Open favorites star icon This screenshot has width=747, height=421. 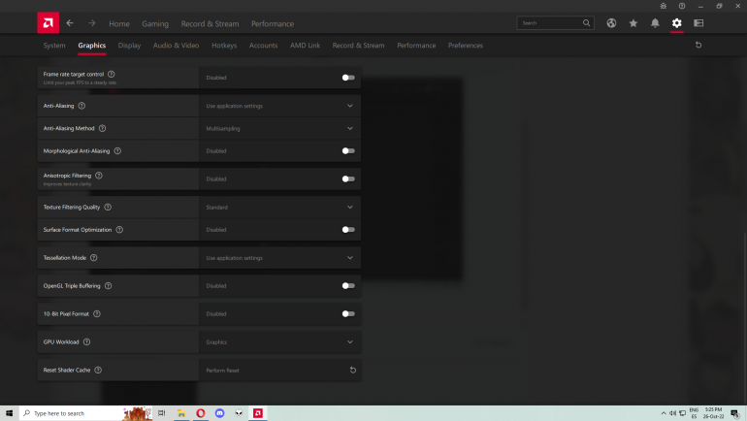click(633, 23)
